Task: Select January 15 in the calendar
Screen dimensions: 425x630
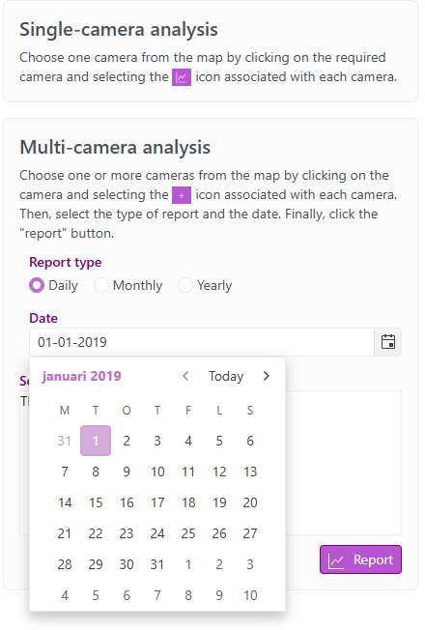Action: [96, 502]
